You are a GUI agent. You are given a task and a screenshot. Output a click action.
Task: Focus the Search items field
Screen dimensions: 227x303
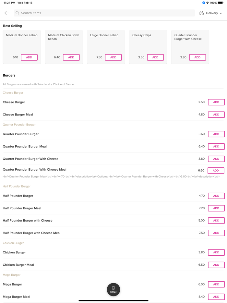(104, 13)
